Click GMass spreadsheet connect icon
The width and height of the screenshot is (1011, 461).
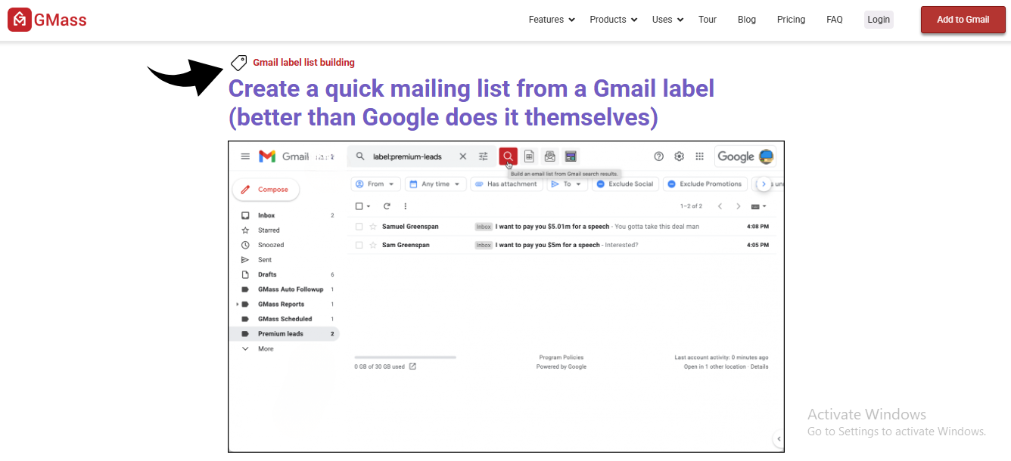coord(530,156)
